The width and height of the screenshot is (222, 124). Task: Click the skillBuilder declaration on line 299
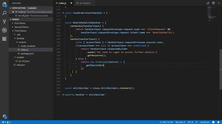(x=81, y=88)
